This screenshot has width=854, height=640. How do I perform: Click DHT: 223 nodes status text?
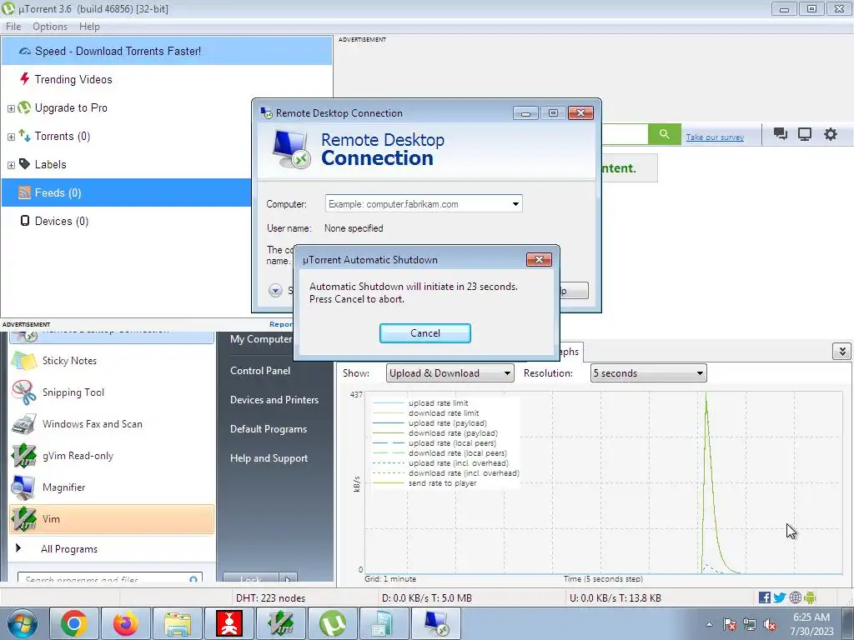270,598
